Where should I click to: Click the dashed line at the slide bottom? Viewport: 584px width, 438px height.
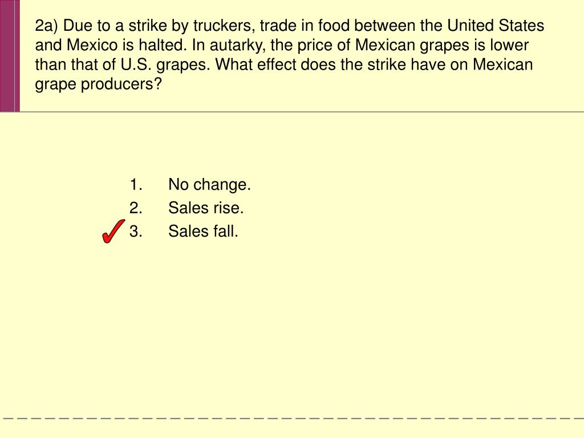[x=292, y=418]
